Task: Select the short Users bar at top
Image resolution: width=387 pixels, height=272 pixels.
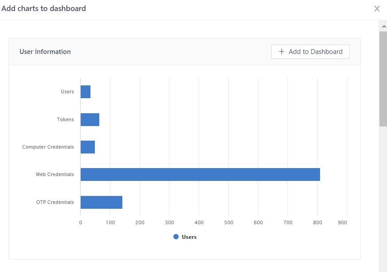Action: point(85,92)
